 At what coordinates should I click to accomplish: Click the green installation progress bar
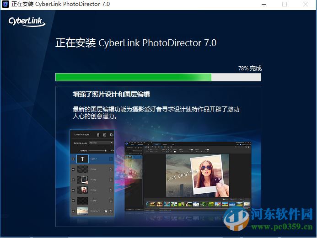click(x=158, y=77)
